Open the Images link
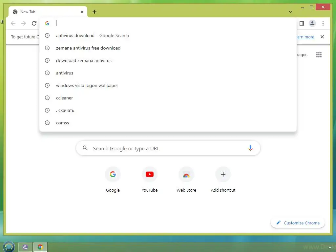The width and height of the screenshot is (336, 252). tap(302, 55)
